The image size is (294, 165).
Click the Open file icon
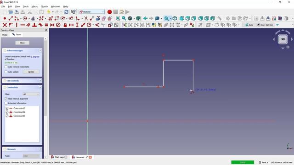click(x=11, y=12)
